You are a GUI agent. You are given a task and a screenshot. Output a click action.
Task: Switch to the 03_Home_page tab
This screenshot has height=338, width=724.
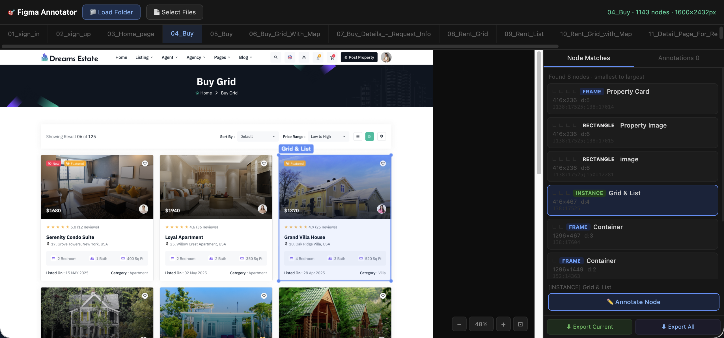[131, 34]
